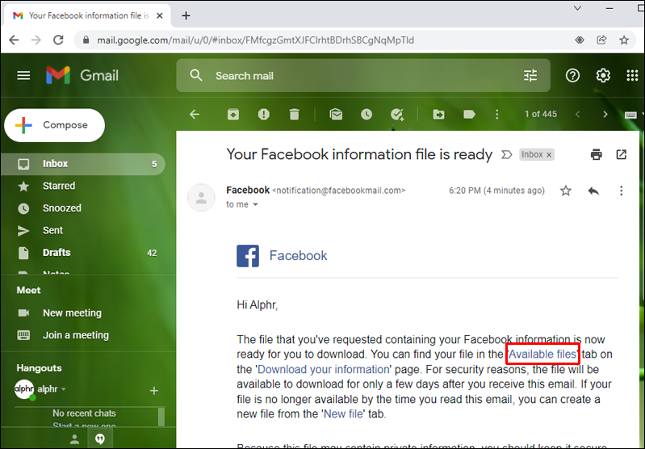The height and width of the screenshot is (449, 645).
Task: Click the Facebook logo in email
Action: (248, 256)
